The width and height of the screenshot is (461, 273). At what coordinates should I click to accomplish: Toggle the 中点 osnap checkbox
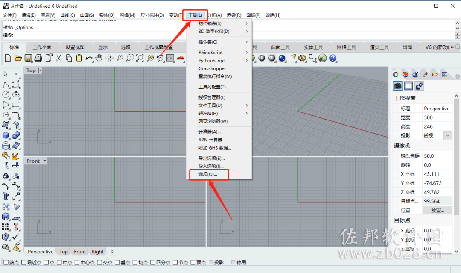click(x=59, y=262)
